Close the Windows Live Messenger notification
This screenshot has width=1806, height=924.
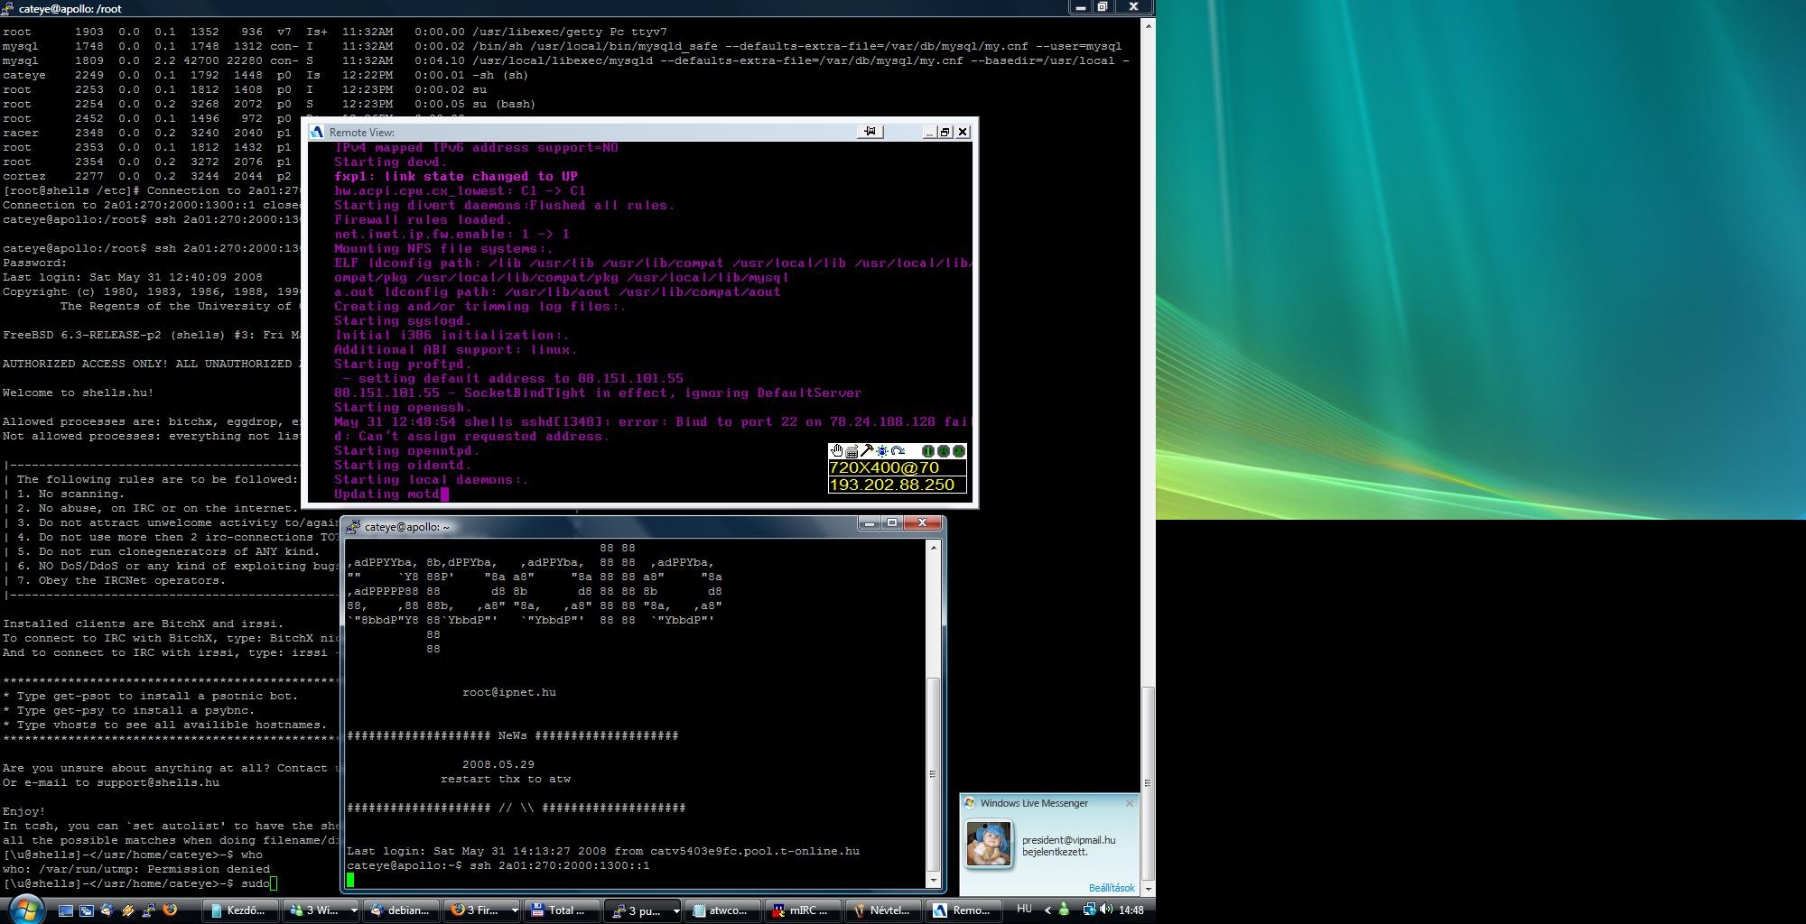click(1129, 803)
